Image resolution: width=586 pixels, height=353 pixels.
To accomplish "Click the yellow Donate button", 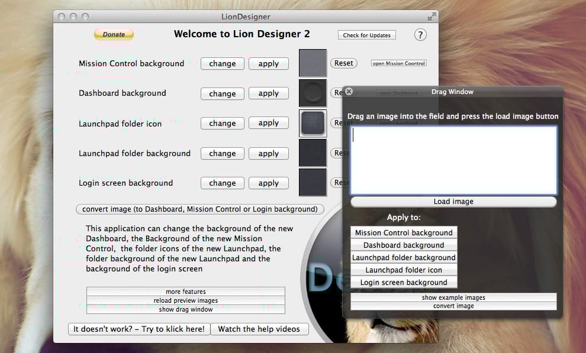I will 114,34.
